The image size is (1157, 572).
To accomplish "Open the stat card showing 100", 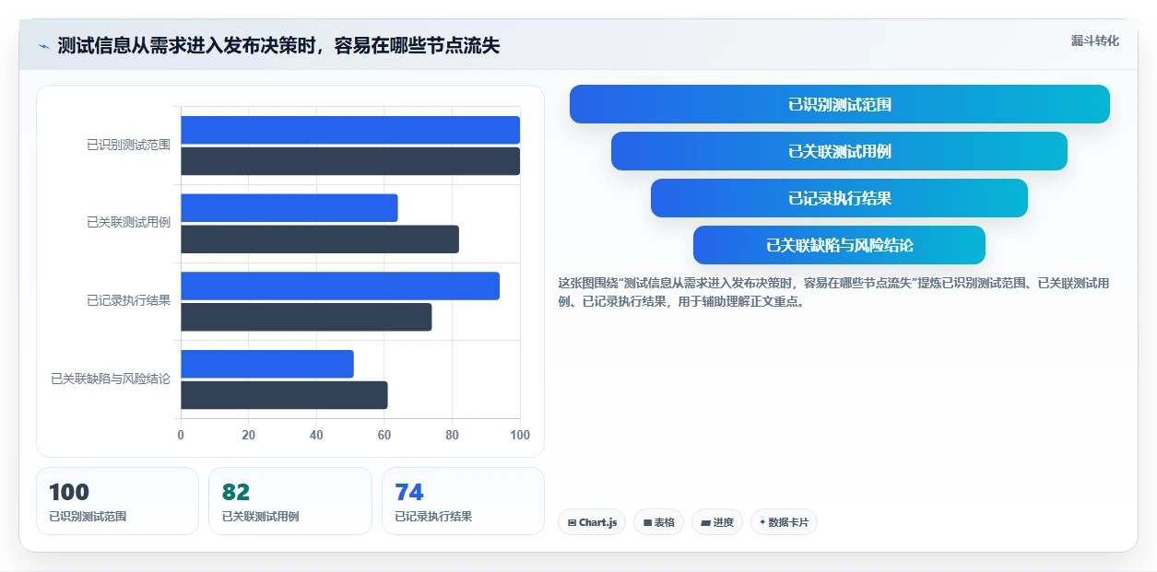I will [x=117, y=501].
